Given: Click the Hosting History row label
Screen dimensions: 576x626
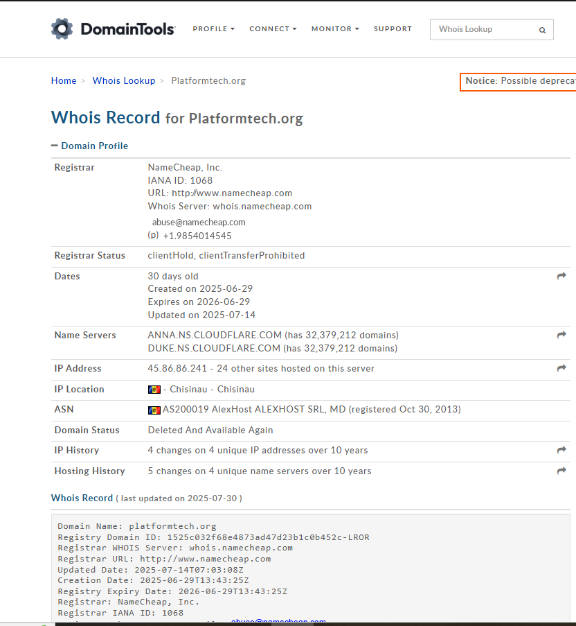Looking at the screenshot, I should (90, 471).
